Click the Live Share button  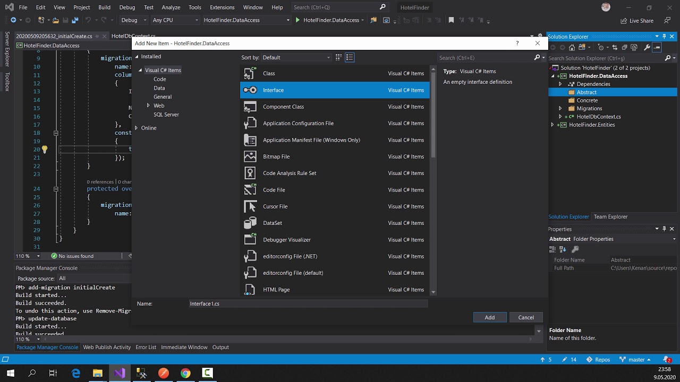point(637,21)
